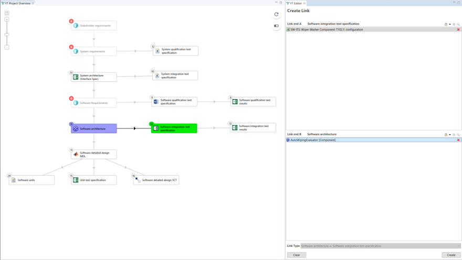Remove the AutoWipingEvaluator entry with red X
462x260 pixels.
[458, 140]
